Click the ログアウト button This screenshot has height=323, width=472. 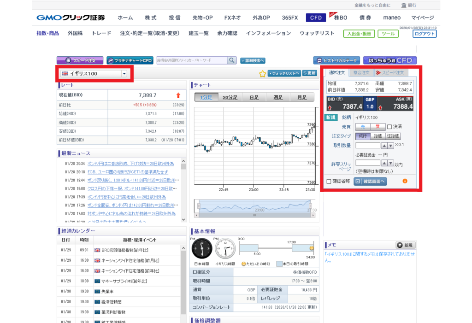click(x=425, y=34)
